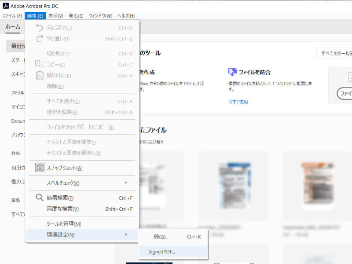Choose ツールを管理(M) menu item
The width and height of the screenshot is (352, 264).
pos(82,224)
